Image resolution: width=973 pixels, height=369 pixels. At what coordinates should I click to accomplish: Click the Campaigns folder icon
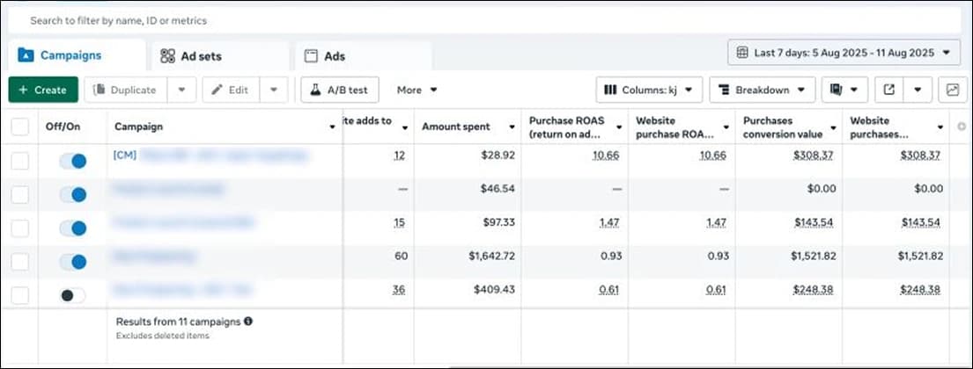[x=26, y=55]
